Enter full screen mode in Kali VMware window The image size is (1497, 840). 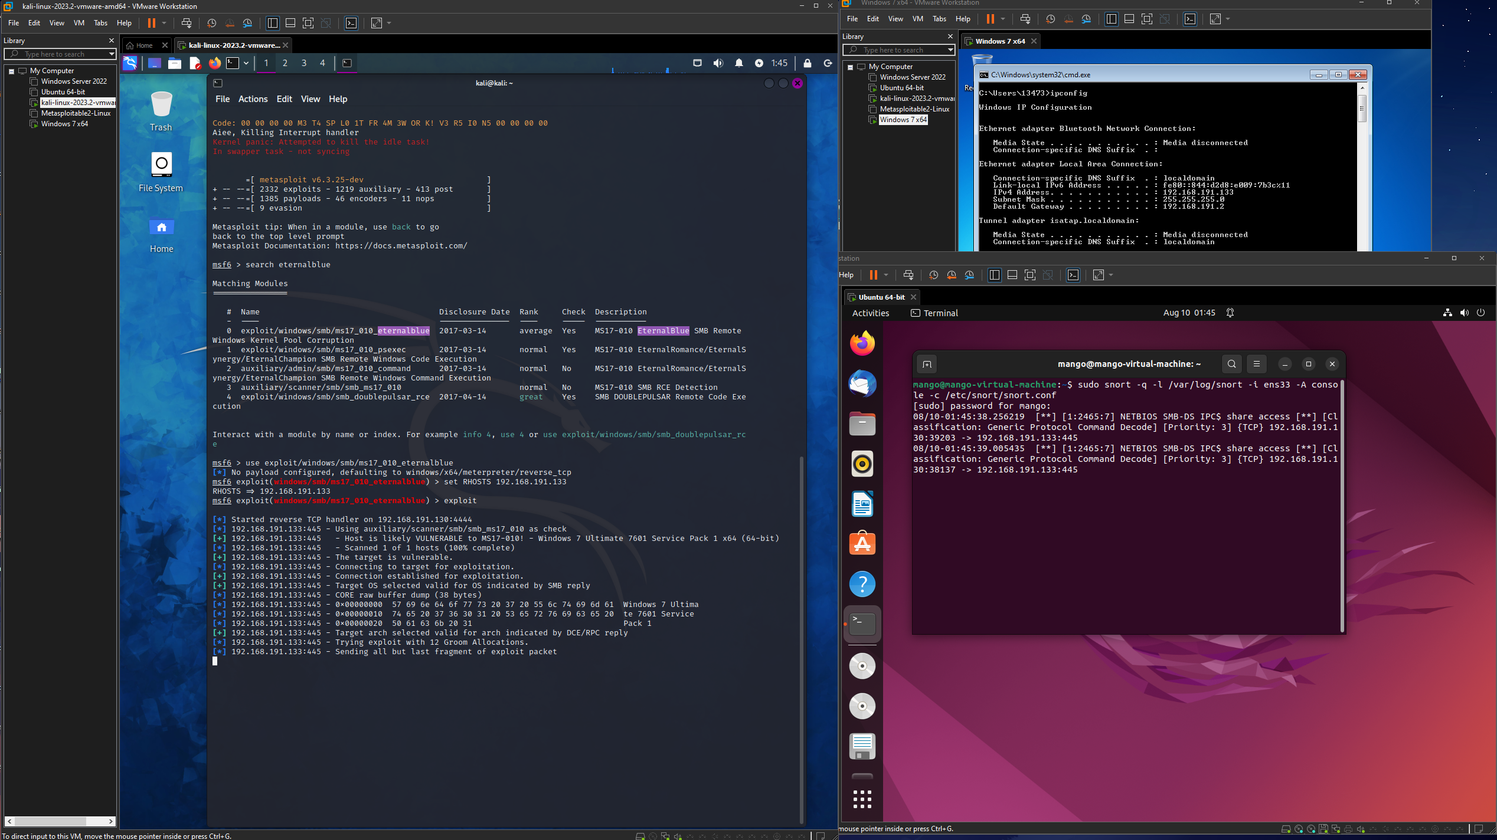pos(308,23)
